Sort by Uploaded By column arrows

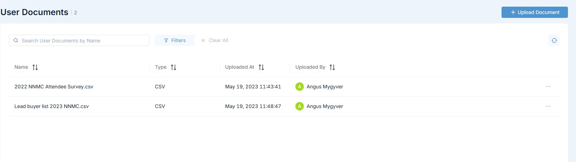pos(332,67)
